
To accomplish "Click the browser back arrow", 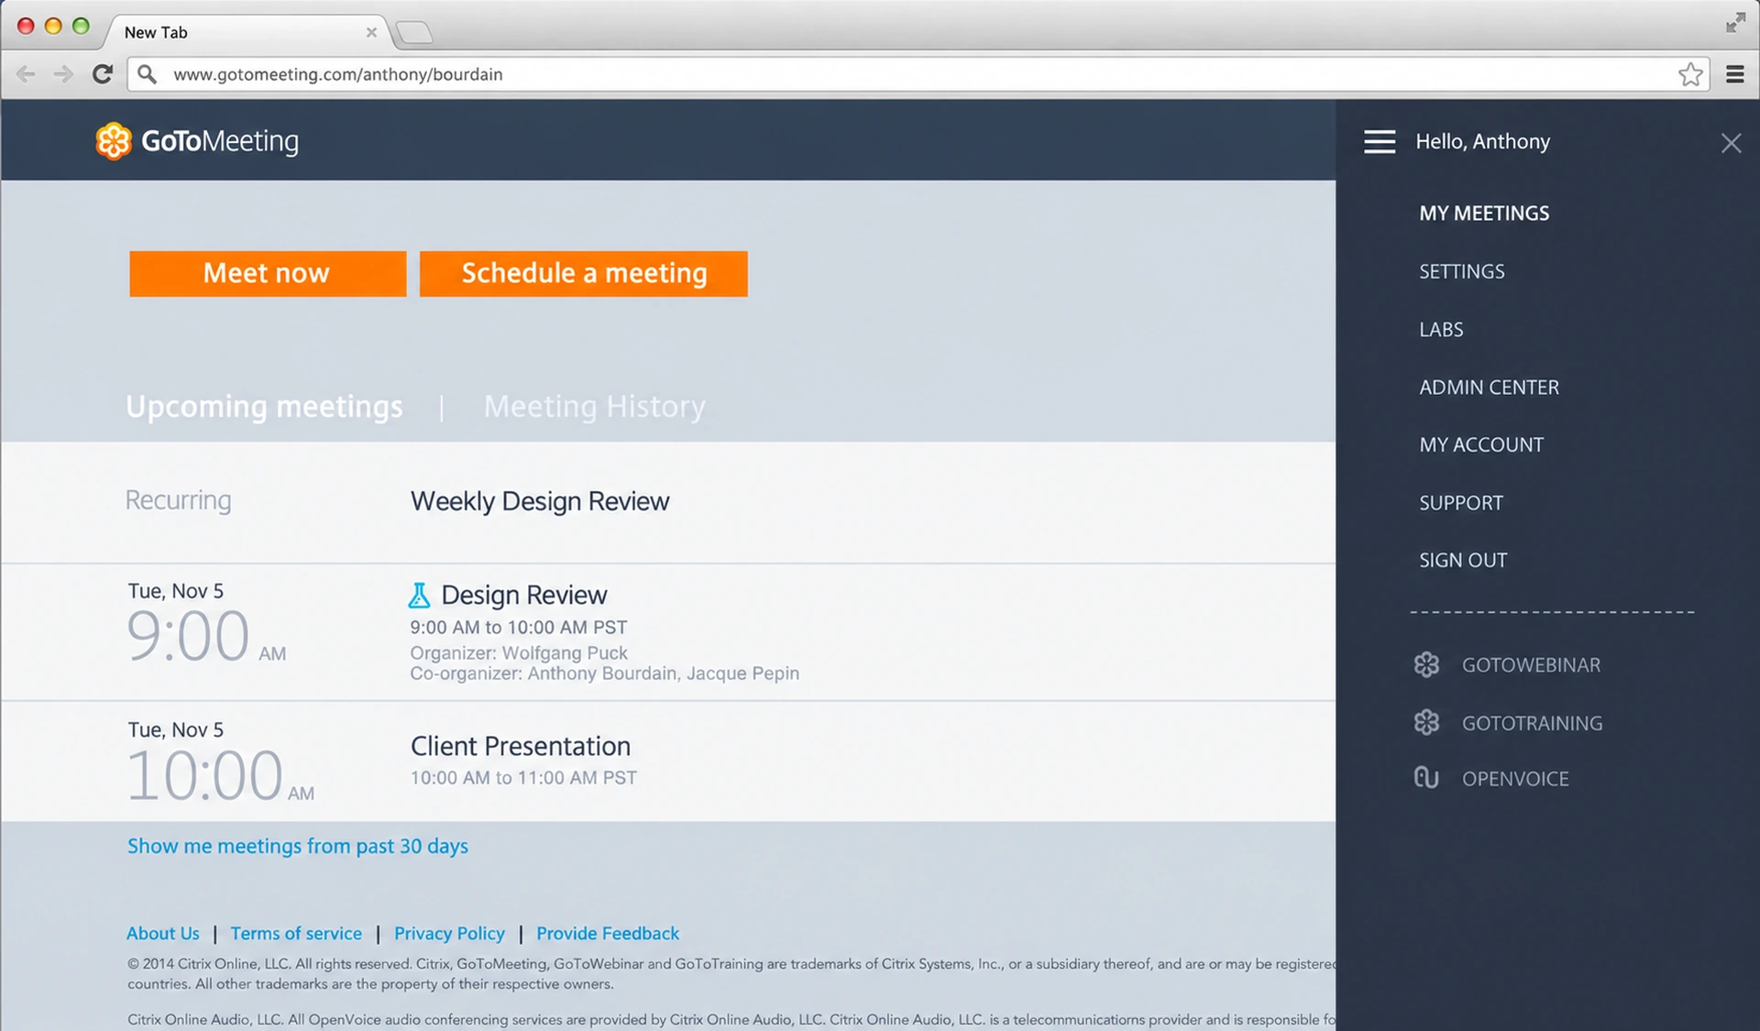I will (x=26, y=74).
